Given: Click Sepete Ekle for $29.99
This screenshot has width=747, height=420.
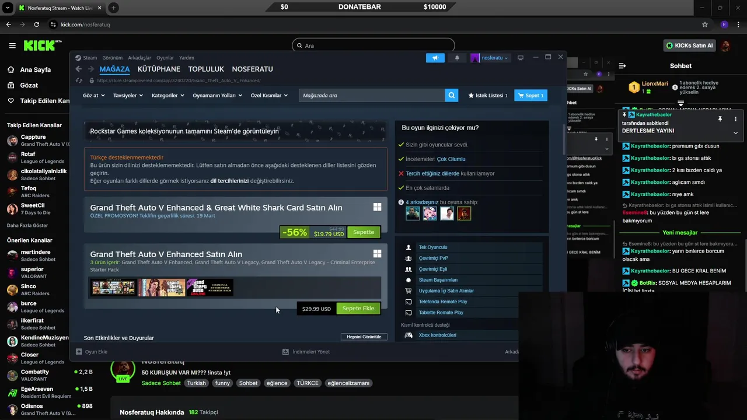Looking at the screenshot, I should [358, 308].
